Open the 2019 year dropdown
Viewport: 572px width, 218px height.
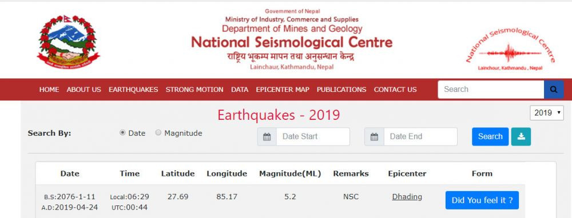pos(546,113)
